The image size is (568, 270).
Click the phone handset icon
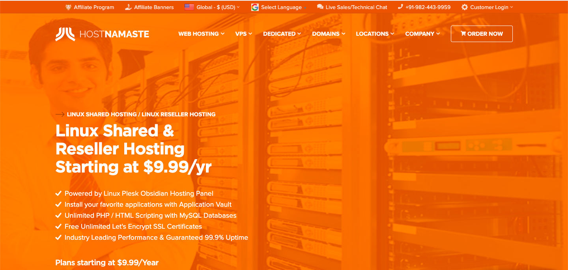[400, 7]
